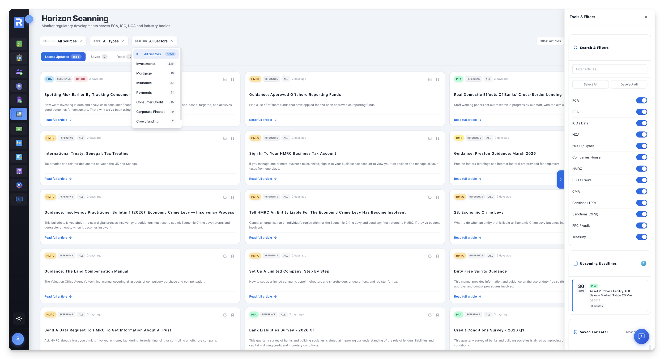
Task: Toggle the Companies House source filter
Action: click(x=641, y=157)
